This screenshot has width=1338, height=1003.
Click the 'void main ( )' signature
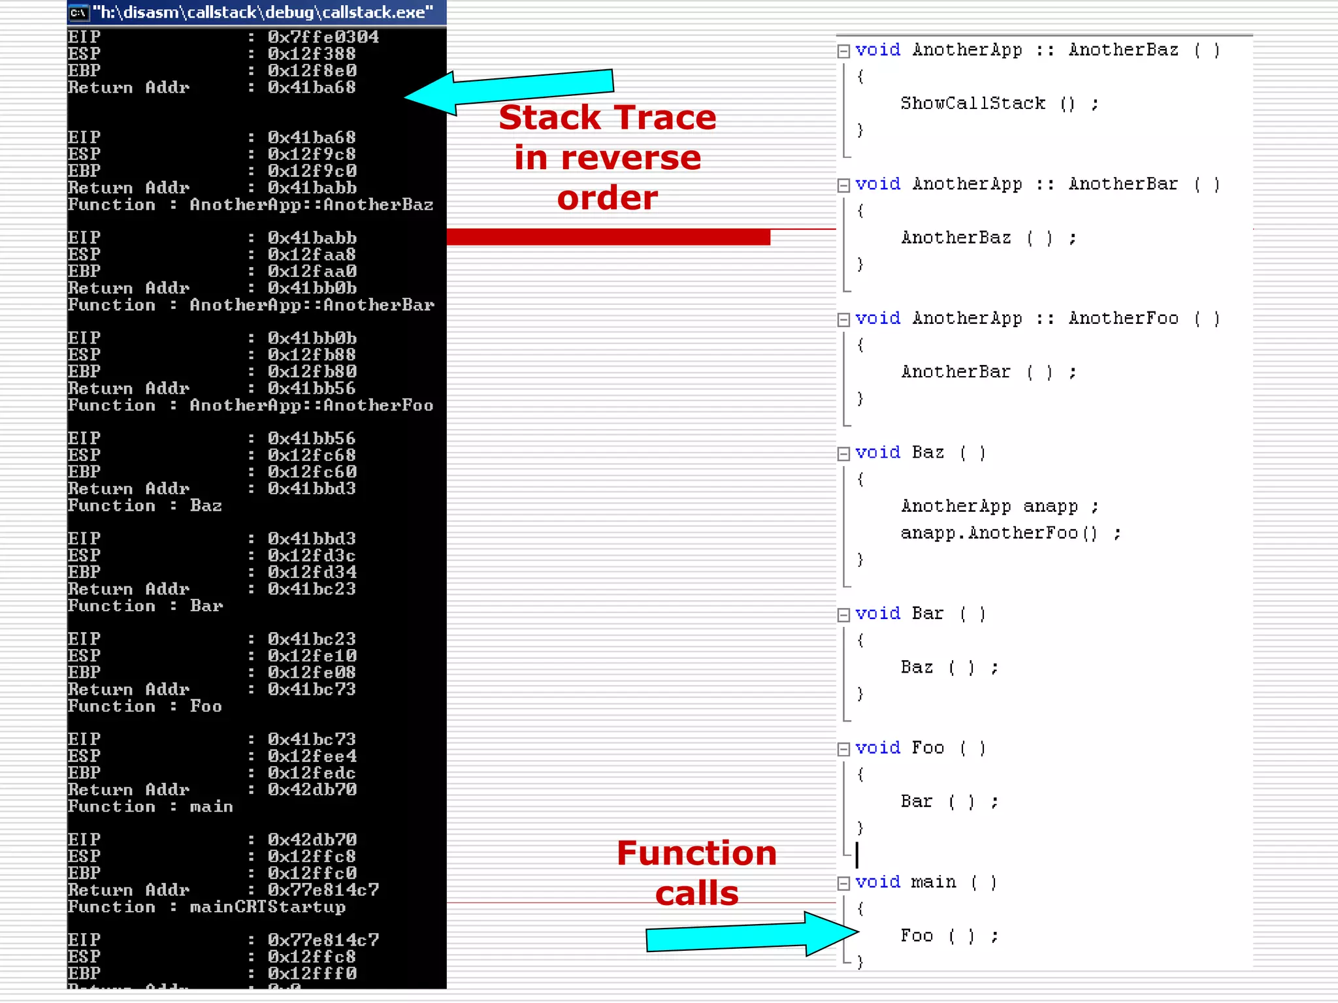pyautogui.click(x=926, y=883)
